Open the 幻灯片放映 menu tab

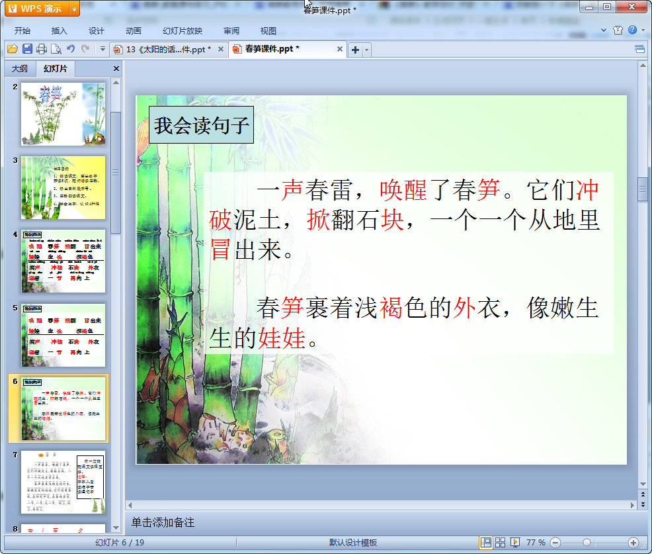(183, 31)
